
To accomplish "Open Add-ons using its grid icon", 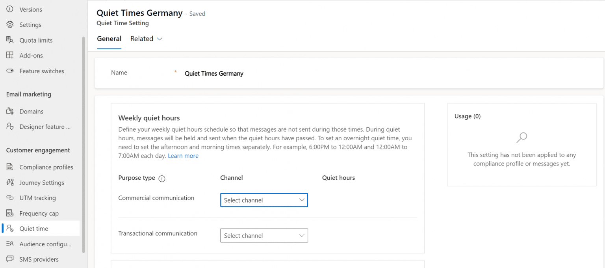I will coord(10,56).
